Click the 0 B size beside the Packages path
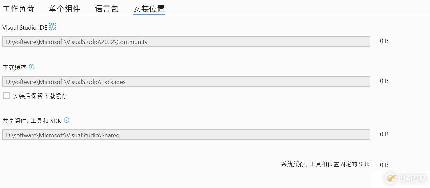The image size is (430, 188). pyautogui.click(x=384, y=81)
